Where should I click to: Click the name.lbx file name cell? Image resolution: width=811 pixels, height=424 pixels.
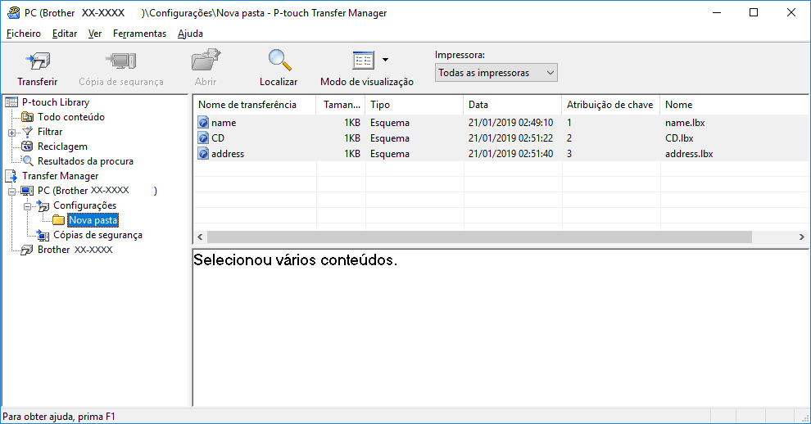pyautogui.click(x=685, y=123)
